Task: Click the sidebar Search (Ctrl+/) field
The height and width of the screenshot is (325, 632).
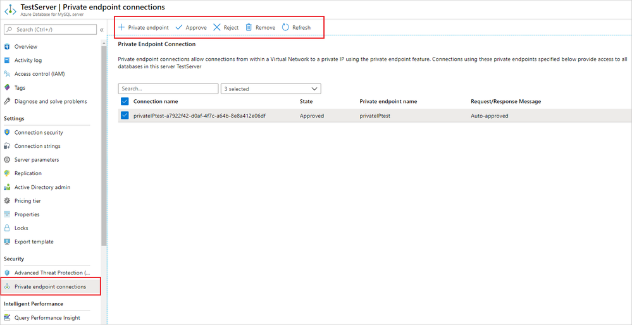Action: (x=51, y=30)
